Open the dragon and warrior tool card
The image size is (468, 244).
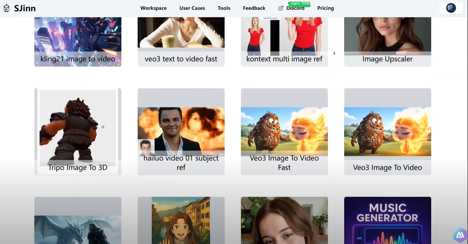(78, 220)
